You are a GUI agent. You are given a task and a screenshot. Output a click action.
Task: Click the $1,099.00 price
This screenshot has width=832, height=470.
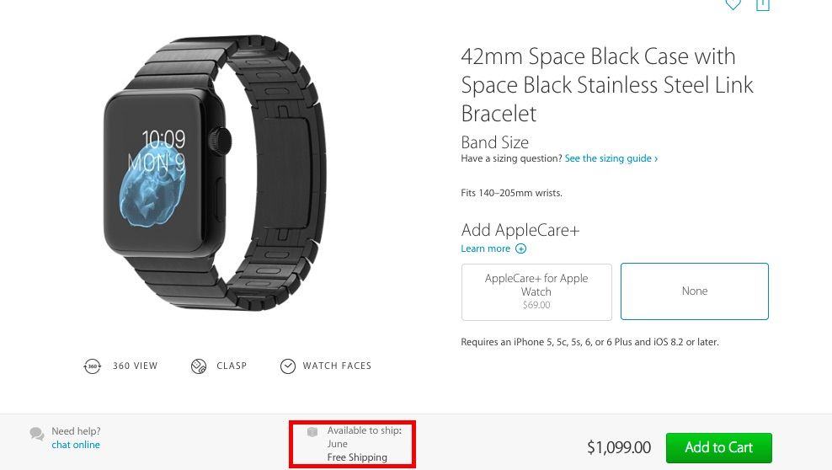click(x=619, y=447)
